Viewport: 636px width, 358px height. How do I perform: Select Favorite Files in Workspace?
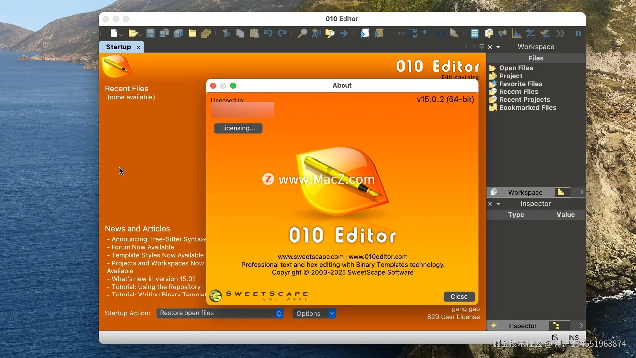click(520, 84)
